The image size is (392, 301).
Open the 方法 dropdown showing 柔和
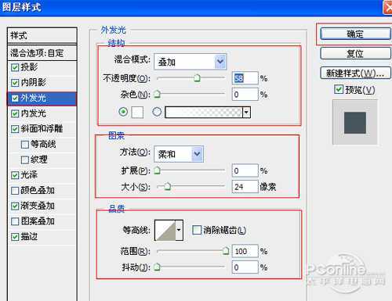(x=179, y=154)
